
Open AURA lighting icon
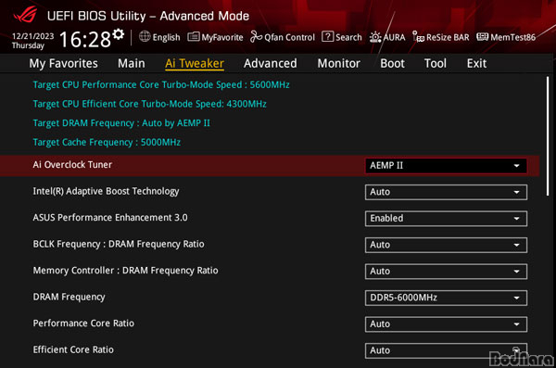(x=374, y=37)
